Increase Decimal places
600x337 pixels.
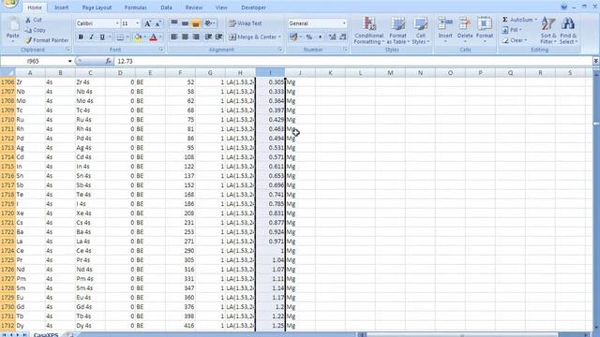[x=332, y=37]
